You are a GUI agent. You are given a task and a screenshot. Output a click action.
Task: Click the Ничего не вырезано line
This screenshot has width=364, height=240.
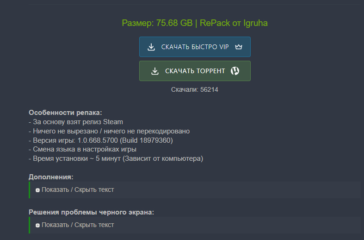[109, 131]
